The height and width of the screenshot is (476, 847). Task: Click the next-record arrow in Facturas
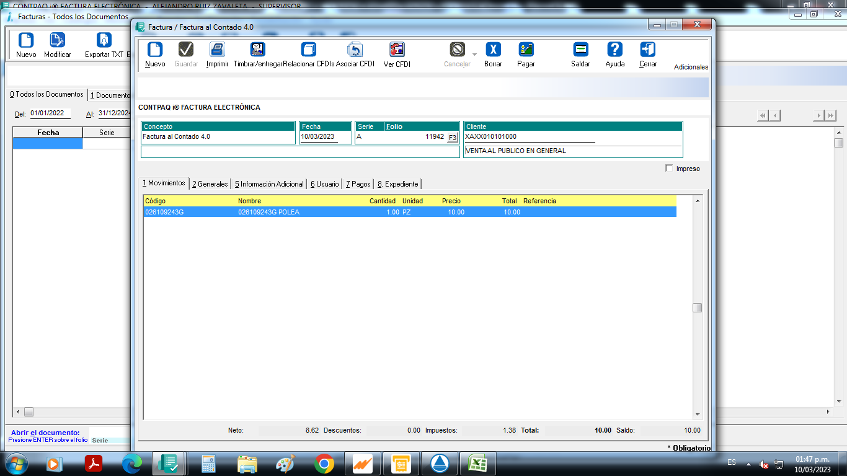pos(818,115)
